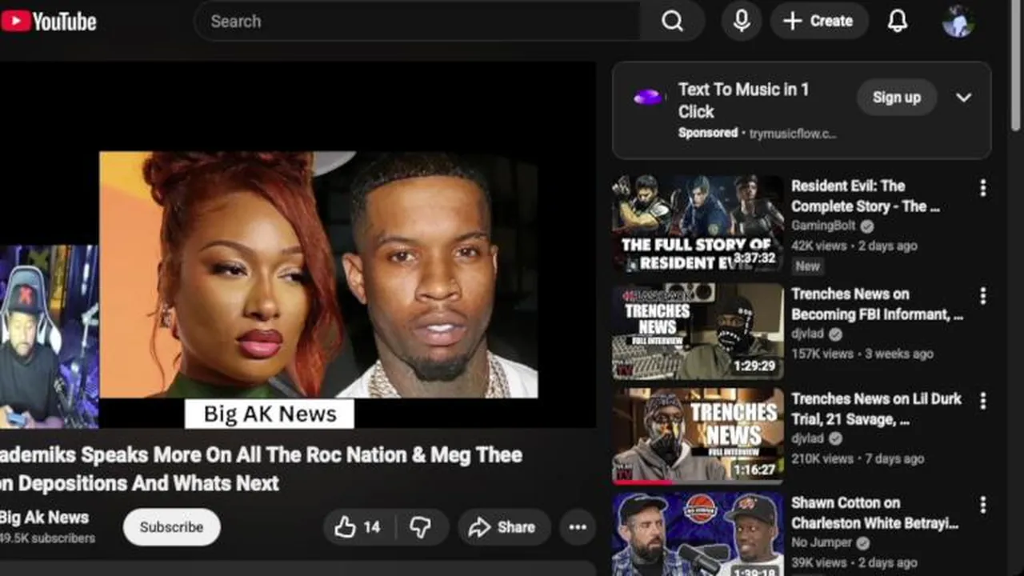Click the Create button
Viewport: 1024px width, 576px height.
(x=819, y=22)
